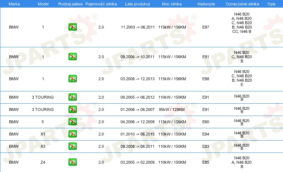Click the date range 04.2006 -> 12.2009
This screenshot has width=283, height=172.
click(138, 122)
